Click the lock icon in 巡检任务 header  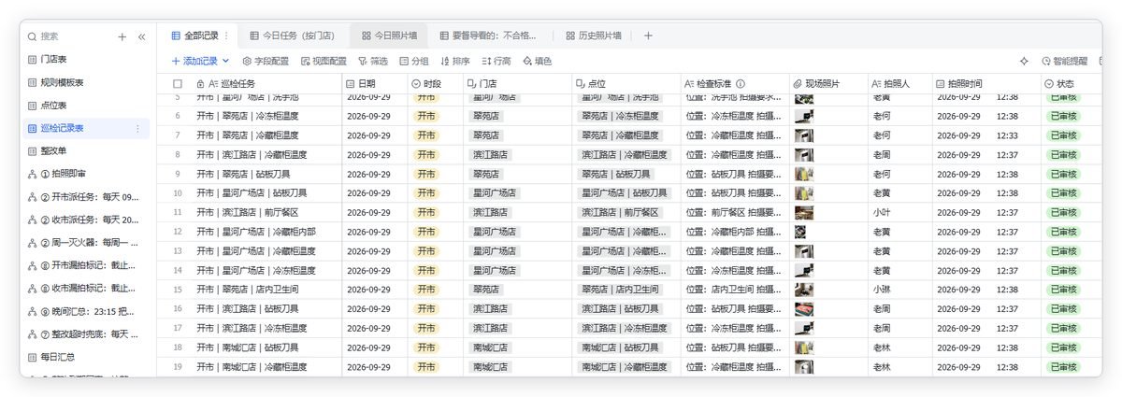point(200,83)
